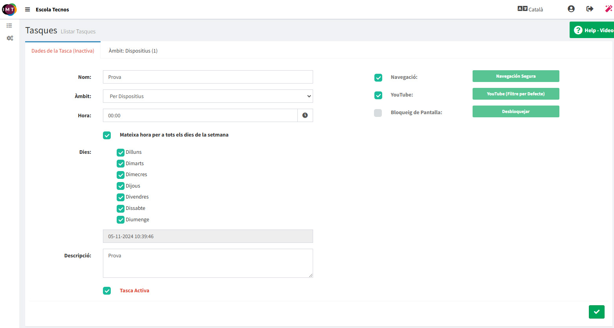The width and height of the screenshot is (614, 328).
Task: Click the Hora time input field
Action: click(x=200, y=115)
